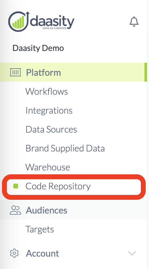Select Code Repository in the sidebar
Viewport: 149px width, 269px height.
(x=58, y=186)
